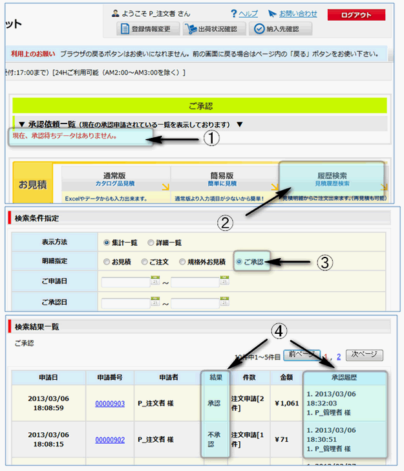Viewport: 404px width, 471px height.
Task: Click the ¥71 amount cell
Action: pos(286,439)
